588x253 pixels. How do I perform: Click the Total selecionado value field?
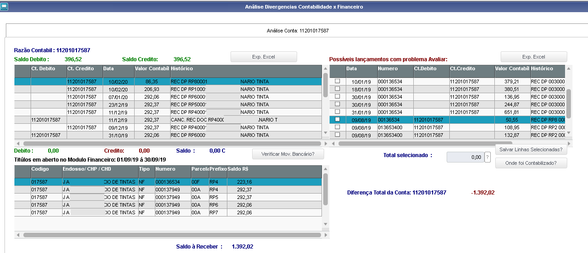click(464, 157)
